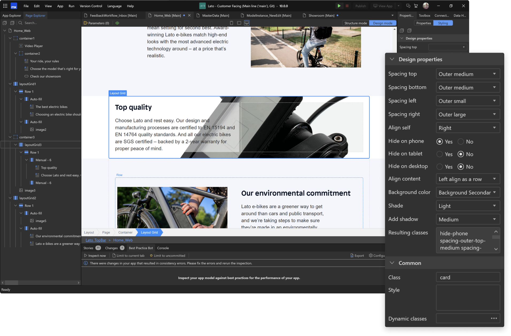Open the Align content dropdown
511x336 pixels.
[x=468, y=179]
